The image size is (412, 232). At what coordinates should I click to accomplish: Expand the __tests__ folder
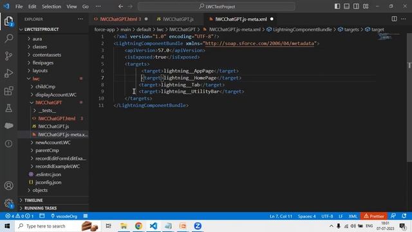click(x=47, y=110)
